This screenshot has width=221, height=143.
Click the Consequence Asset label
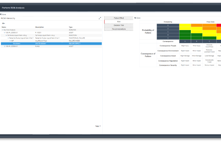pos(168,56)
